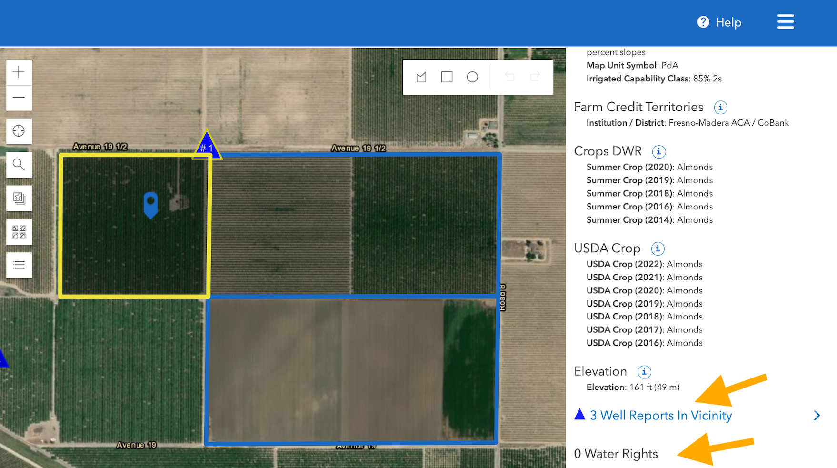This screenshot has width=837, height=468.
Task: Open the legend list icon
Action: pyautogui.click(x=19, y=265)
